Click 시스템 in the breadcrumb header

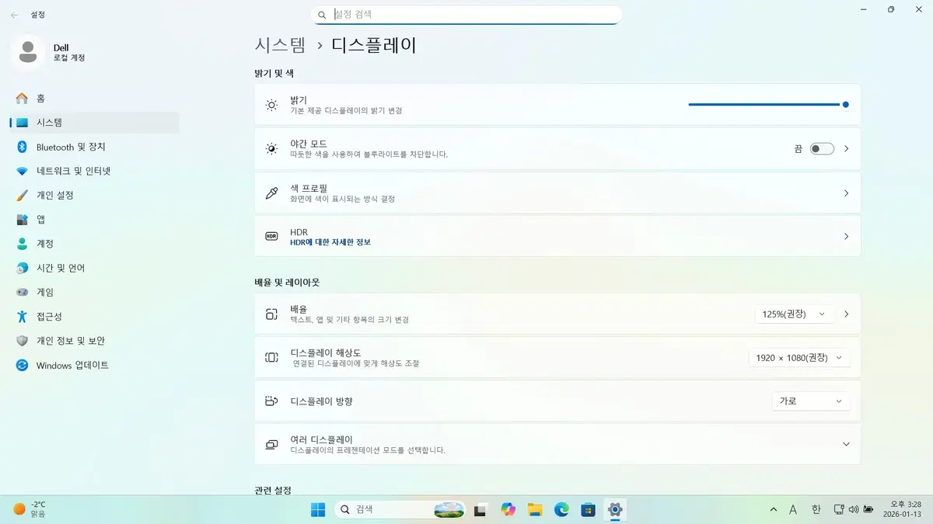[x=279, y=45]
